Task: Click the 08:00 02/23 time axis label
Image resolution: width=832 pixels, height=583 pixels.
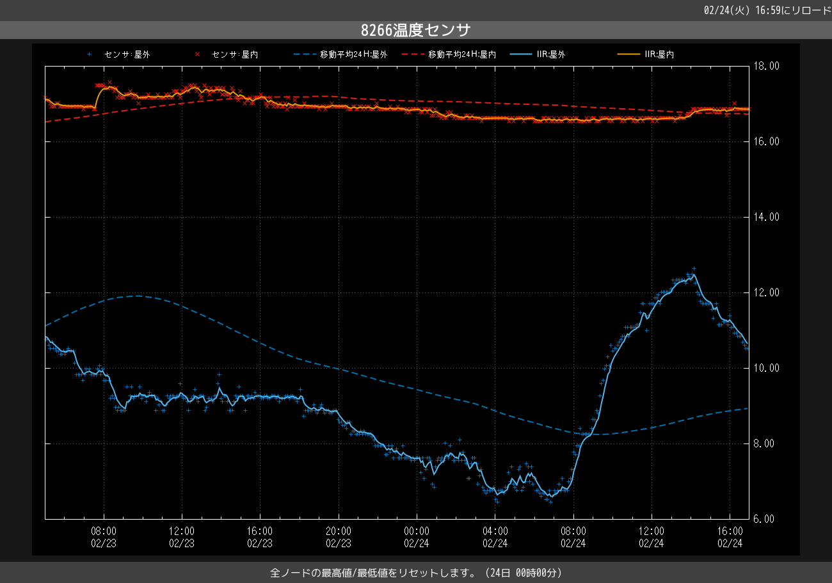Action: [103, 537]
